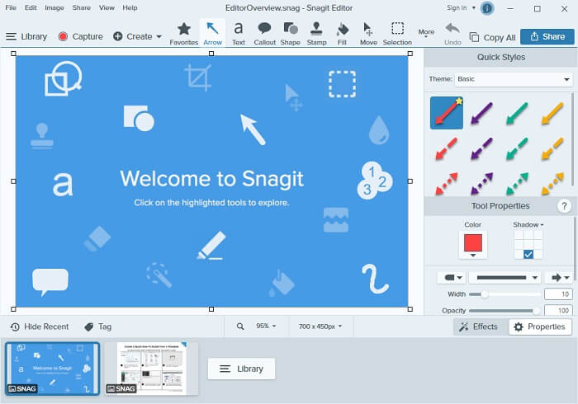The image size is (578, 404).
Task: Select the Callout tool
Action: pyautogui.click(x=265, y=34)
